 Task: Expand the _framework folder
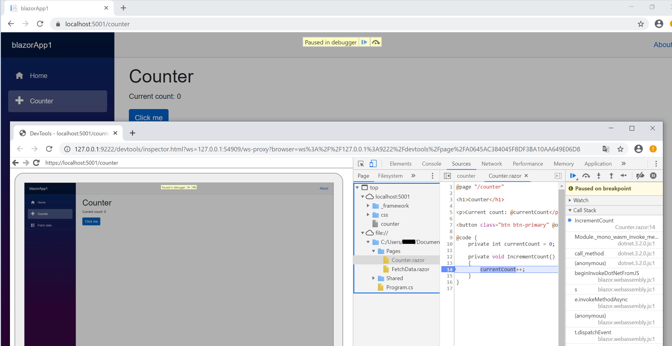point(368,205)
